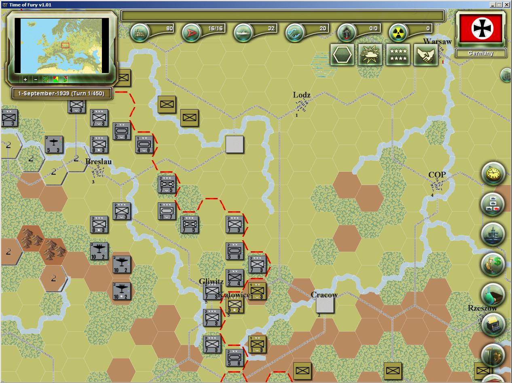Click the empty message bar at top
Screen dimensions: 512x383
[x=283, y=16]
